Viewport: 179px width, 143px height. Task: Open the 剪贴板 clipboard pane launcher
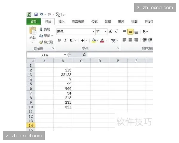point(53,48)
